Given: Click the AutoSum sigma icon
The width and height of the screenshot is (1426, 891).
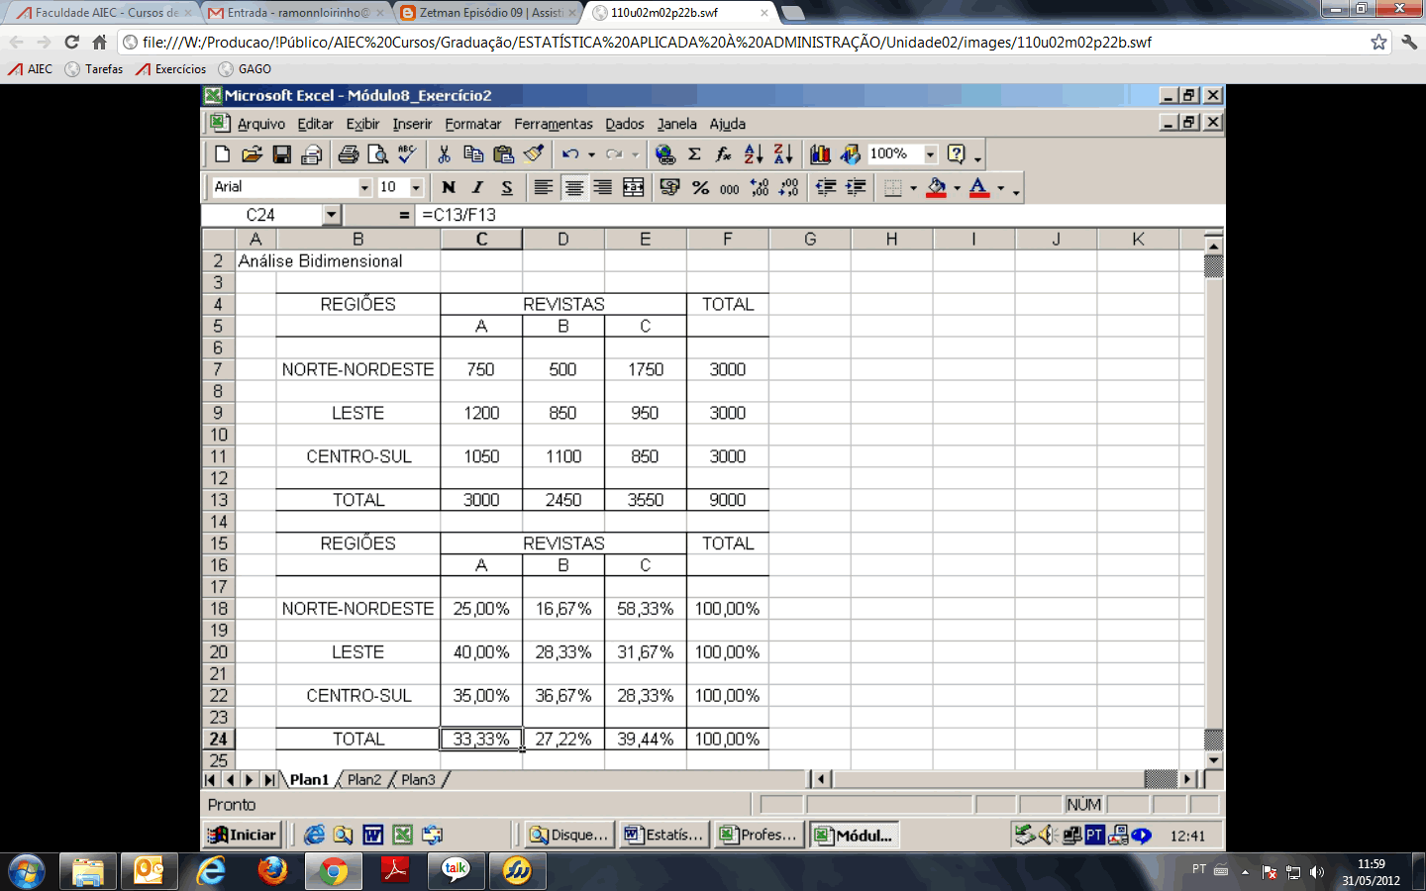Looking at the screenshot, I should click(694, 154).
